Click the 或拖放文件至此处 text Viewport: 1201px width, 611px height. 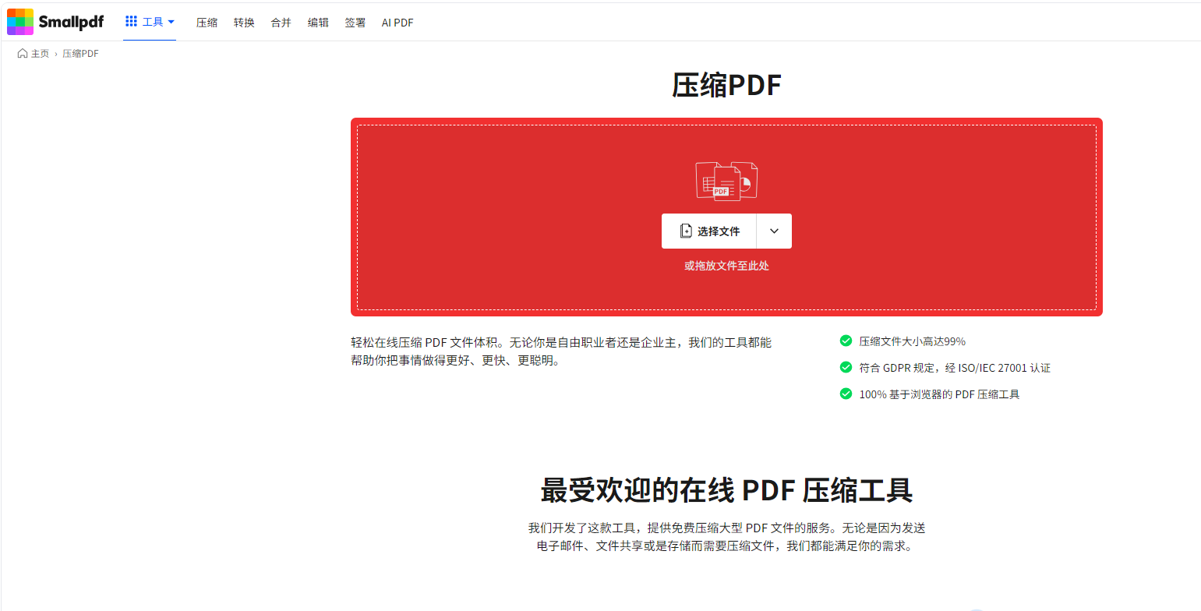(x=726, y=266)
